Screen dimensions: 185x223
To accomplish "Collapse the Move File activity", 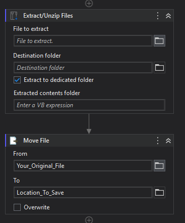I will [168, 141].
